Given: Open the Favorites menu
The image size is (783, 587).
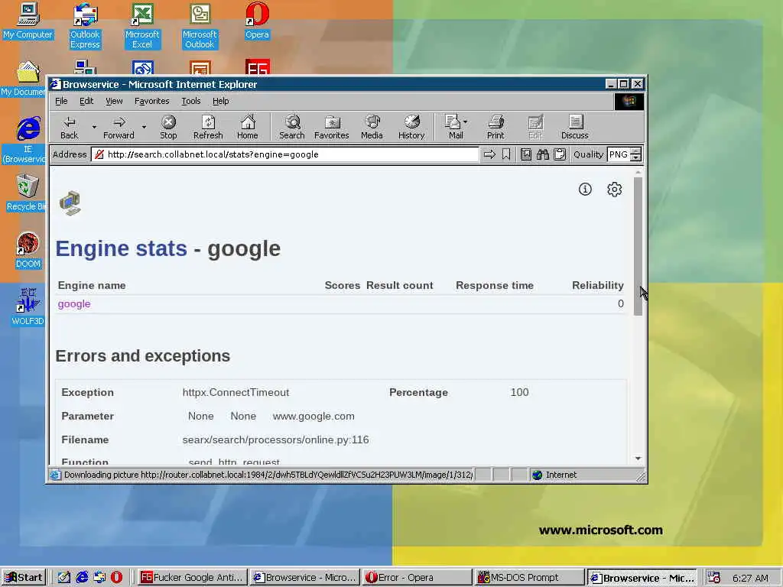Looking at the screenshot, I should (x=152, y=102).
